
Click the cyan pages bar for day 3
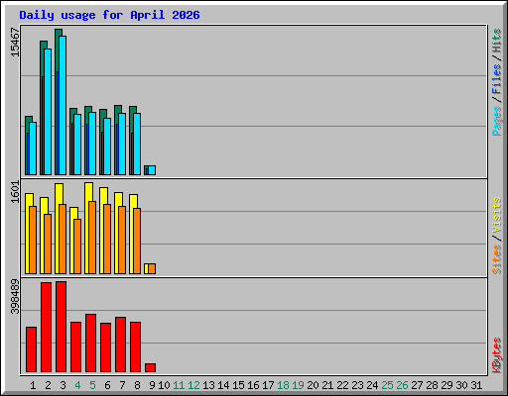point(63,105)
